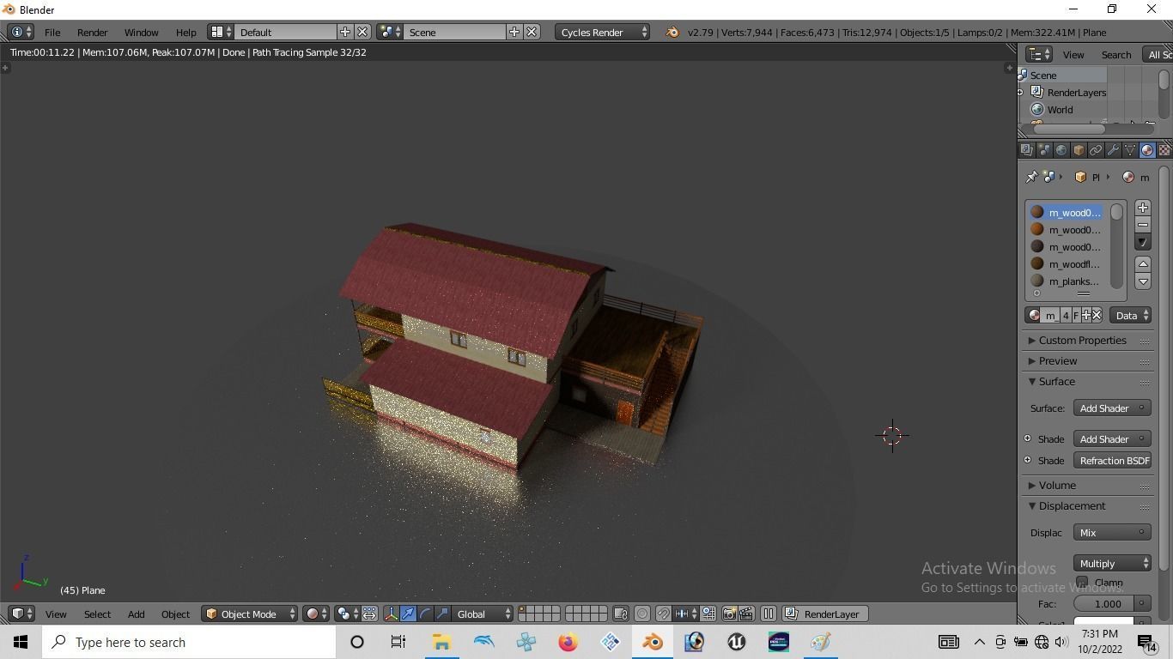Open the Material properties tab
The image size is (1173, 659).
click(1147, 150)
